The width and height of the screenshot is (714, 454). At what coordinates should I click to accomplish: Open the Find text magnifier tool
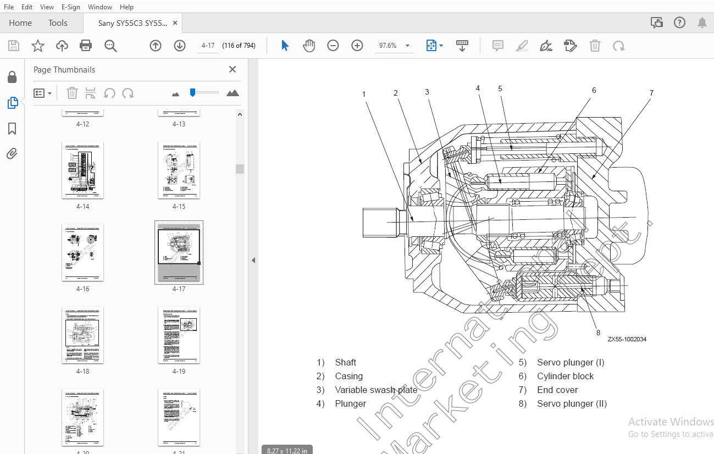(x=110, y=46)
